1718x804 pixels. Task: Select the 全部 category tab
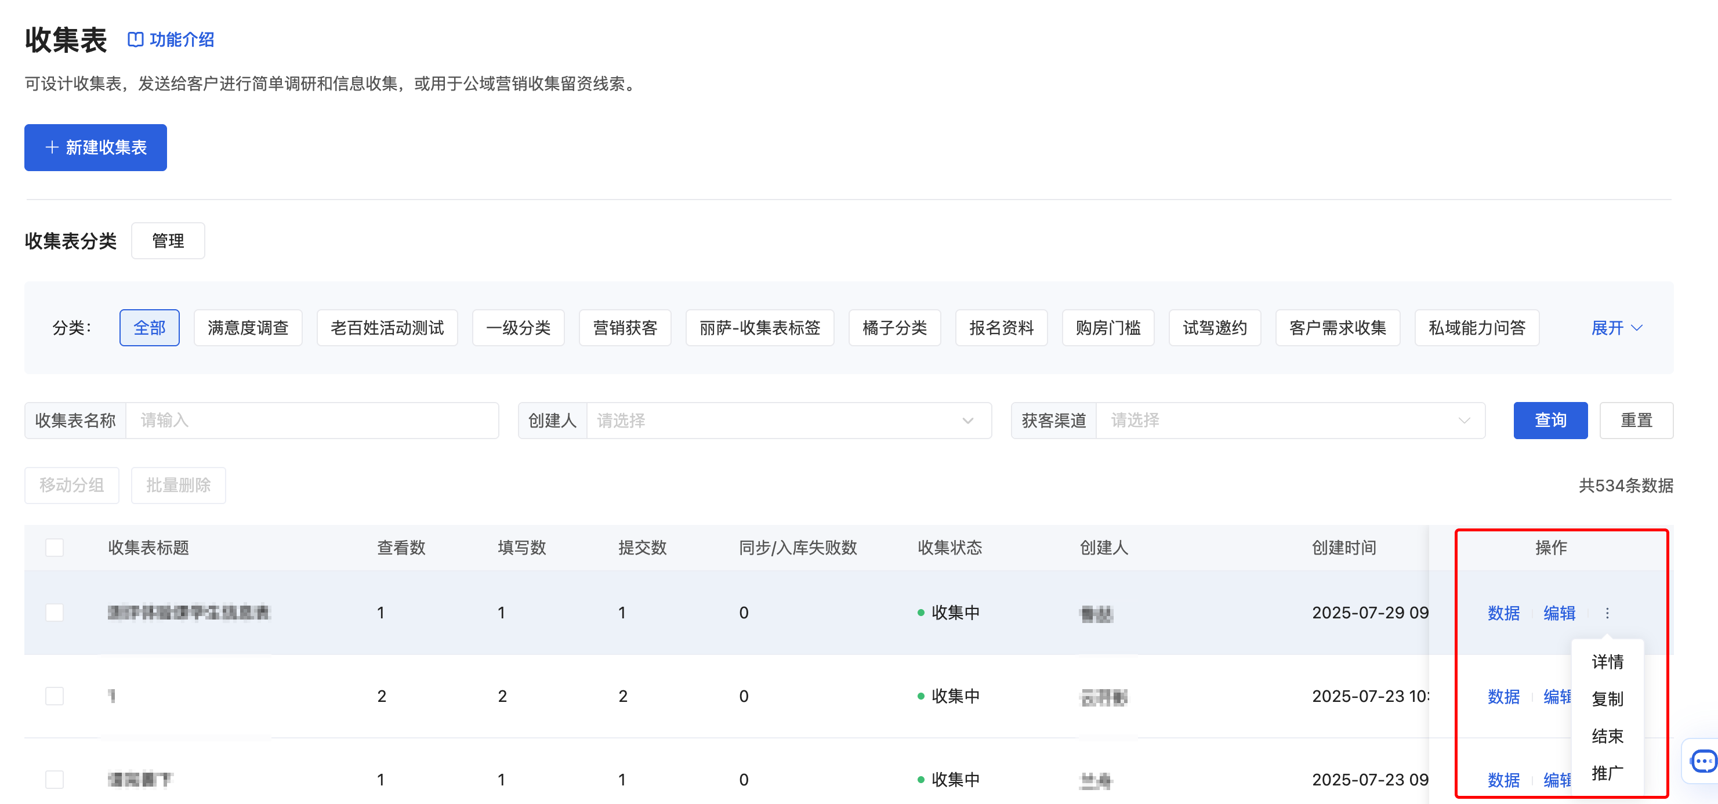[150, 328]
